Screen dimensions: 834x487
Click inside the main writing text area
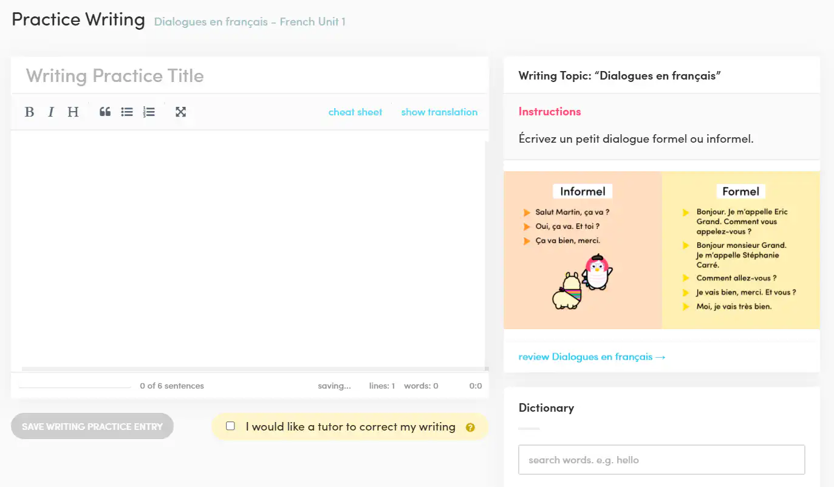click(248, 249)
